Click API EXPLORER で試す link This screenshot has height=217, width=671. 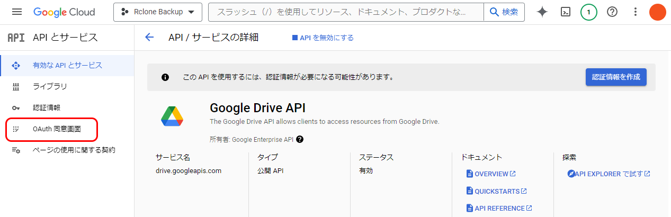tap(612, 174)
